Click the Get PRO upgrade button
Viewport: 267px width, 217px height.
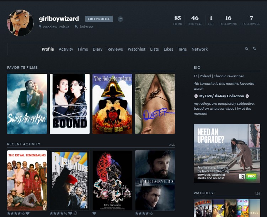tap(247, 176)
